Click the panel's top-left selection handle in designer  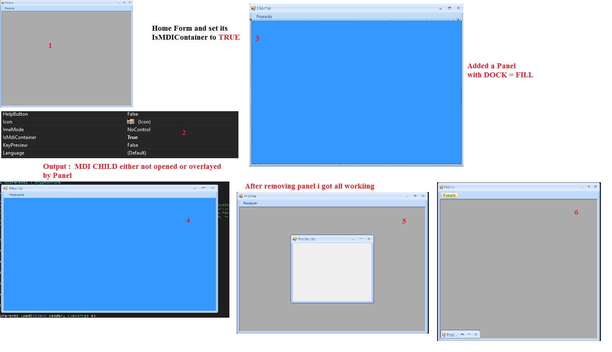tap(251, 20)
